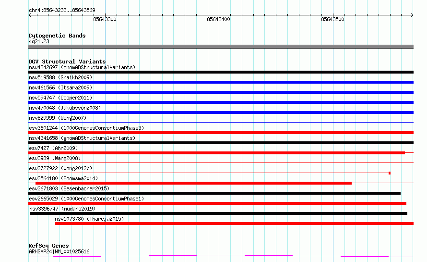Open esv3671803 (Besenbacher2015) label
The height and width of the screenshot is (262, 427).
(69, 188)
